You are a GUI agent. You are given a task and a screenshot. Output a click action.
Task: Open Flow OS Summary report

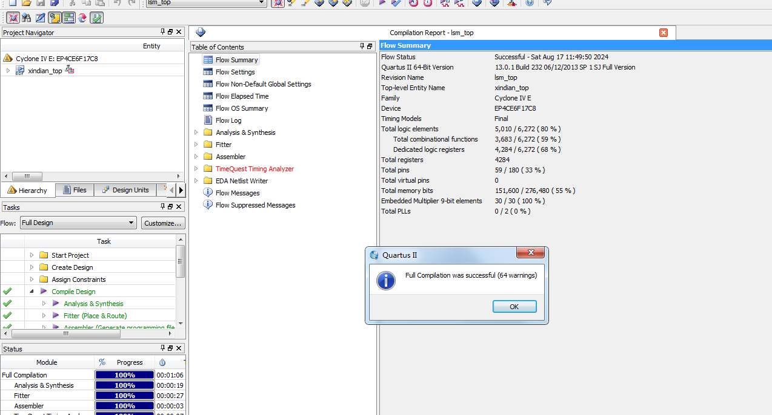click(x=241, y=108)
